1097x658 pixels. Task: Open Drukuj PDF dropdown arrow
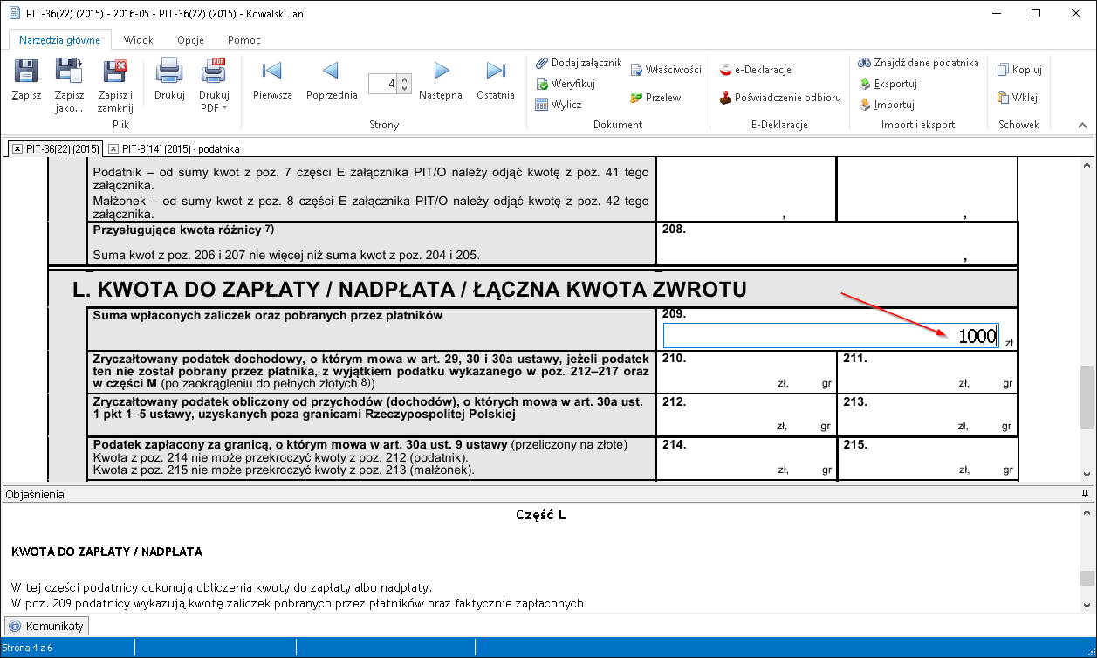(x=224, y=108)
